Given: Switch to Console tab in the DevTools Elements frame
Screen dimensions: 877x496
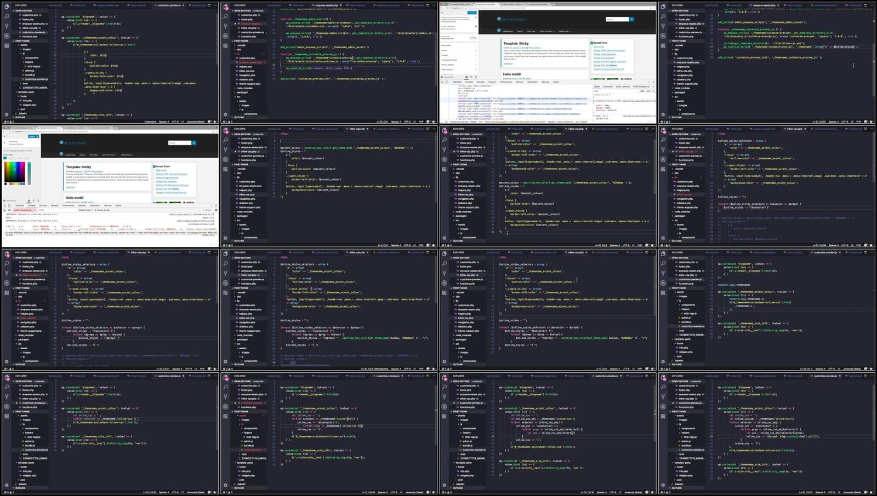Looking at the screenshot, I should 469,82.
